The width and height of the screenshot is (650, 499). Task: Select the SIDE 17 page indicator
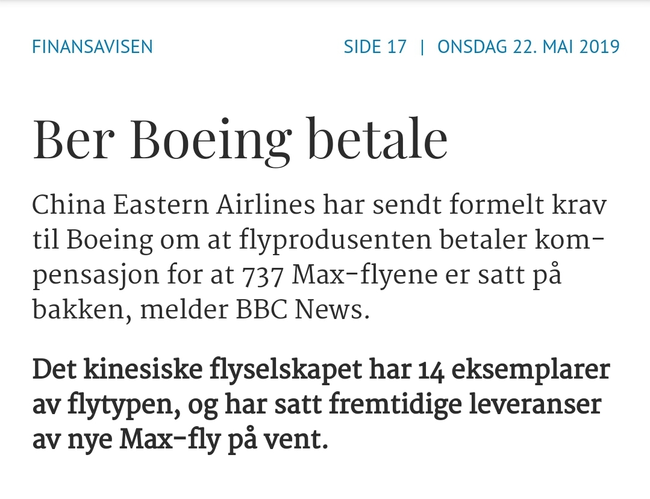pyautogui.click(x=375, y=47)
